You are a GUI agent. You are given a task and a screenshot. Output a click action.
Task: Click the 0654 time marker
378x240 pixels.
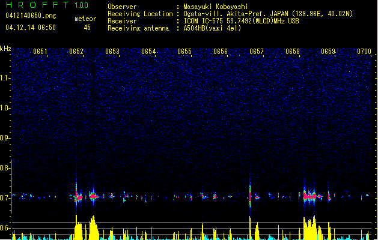click(x=148, y=52)
